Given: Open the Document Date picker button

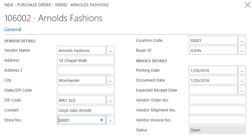Looking at the screenshot, I should [x=242, y=80].
